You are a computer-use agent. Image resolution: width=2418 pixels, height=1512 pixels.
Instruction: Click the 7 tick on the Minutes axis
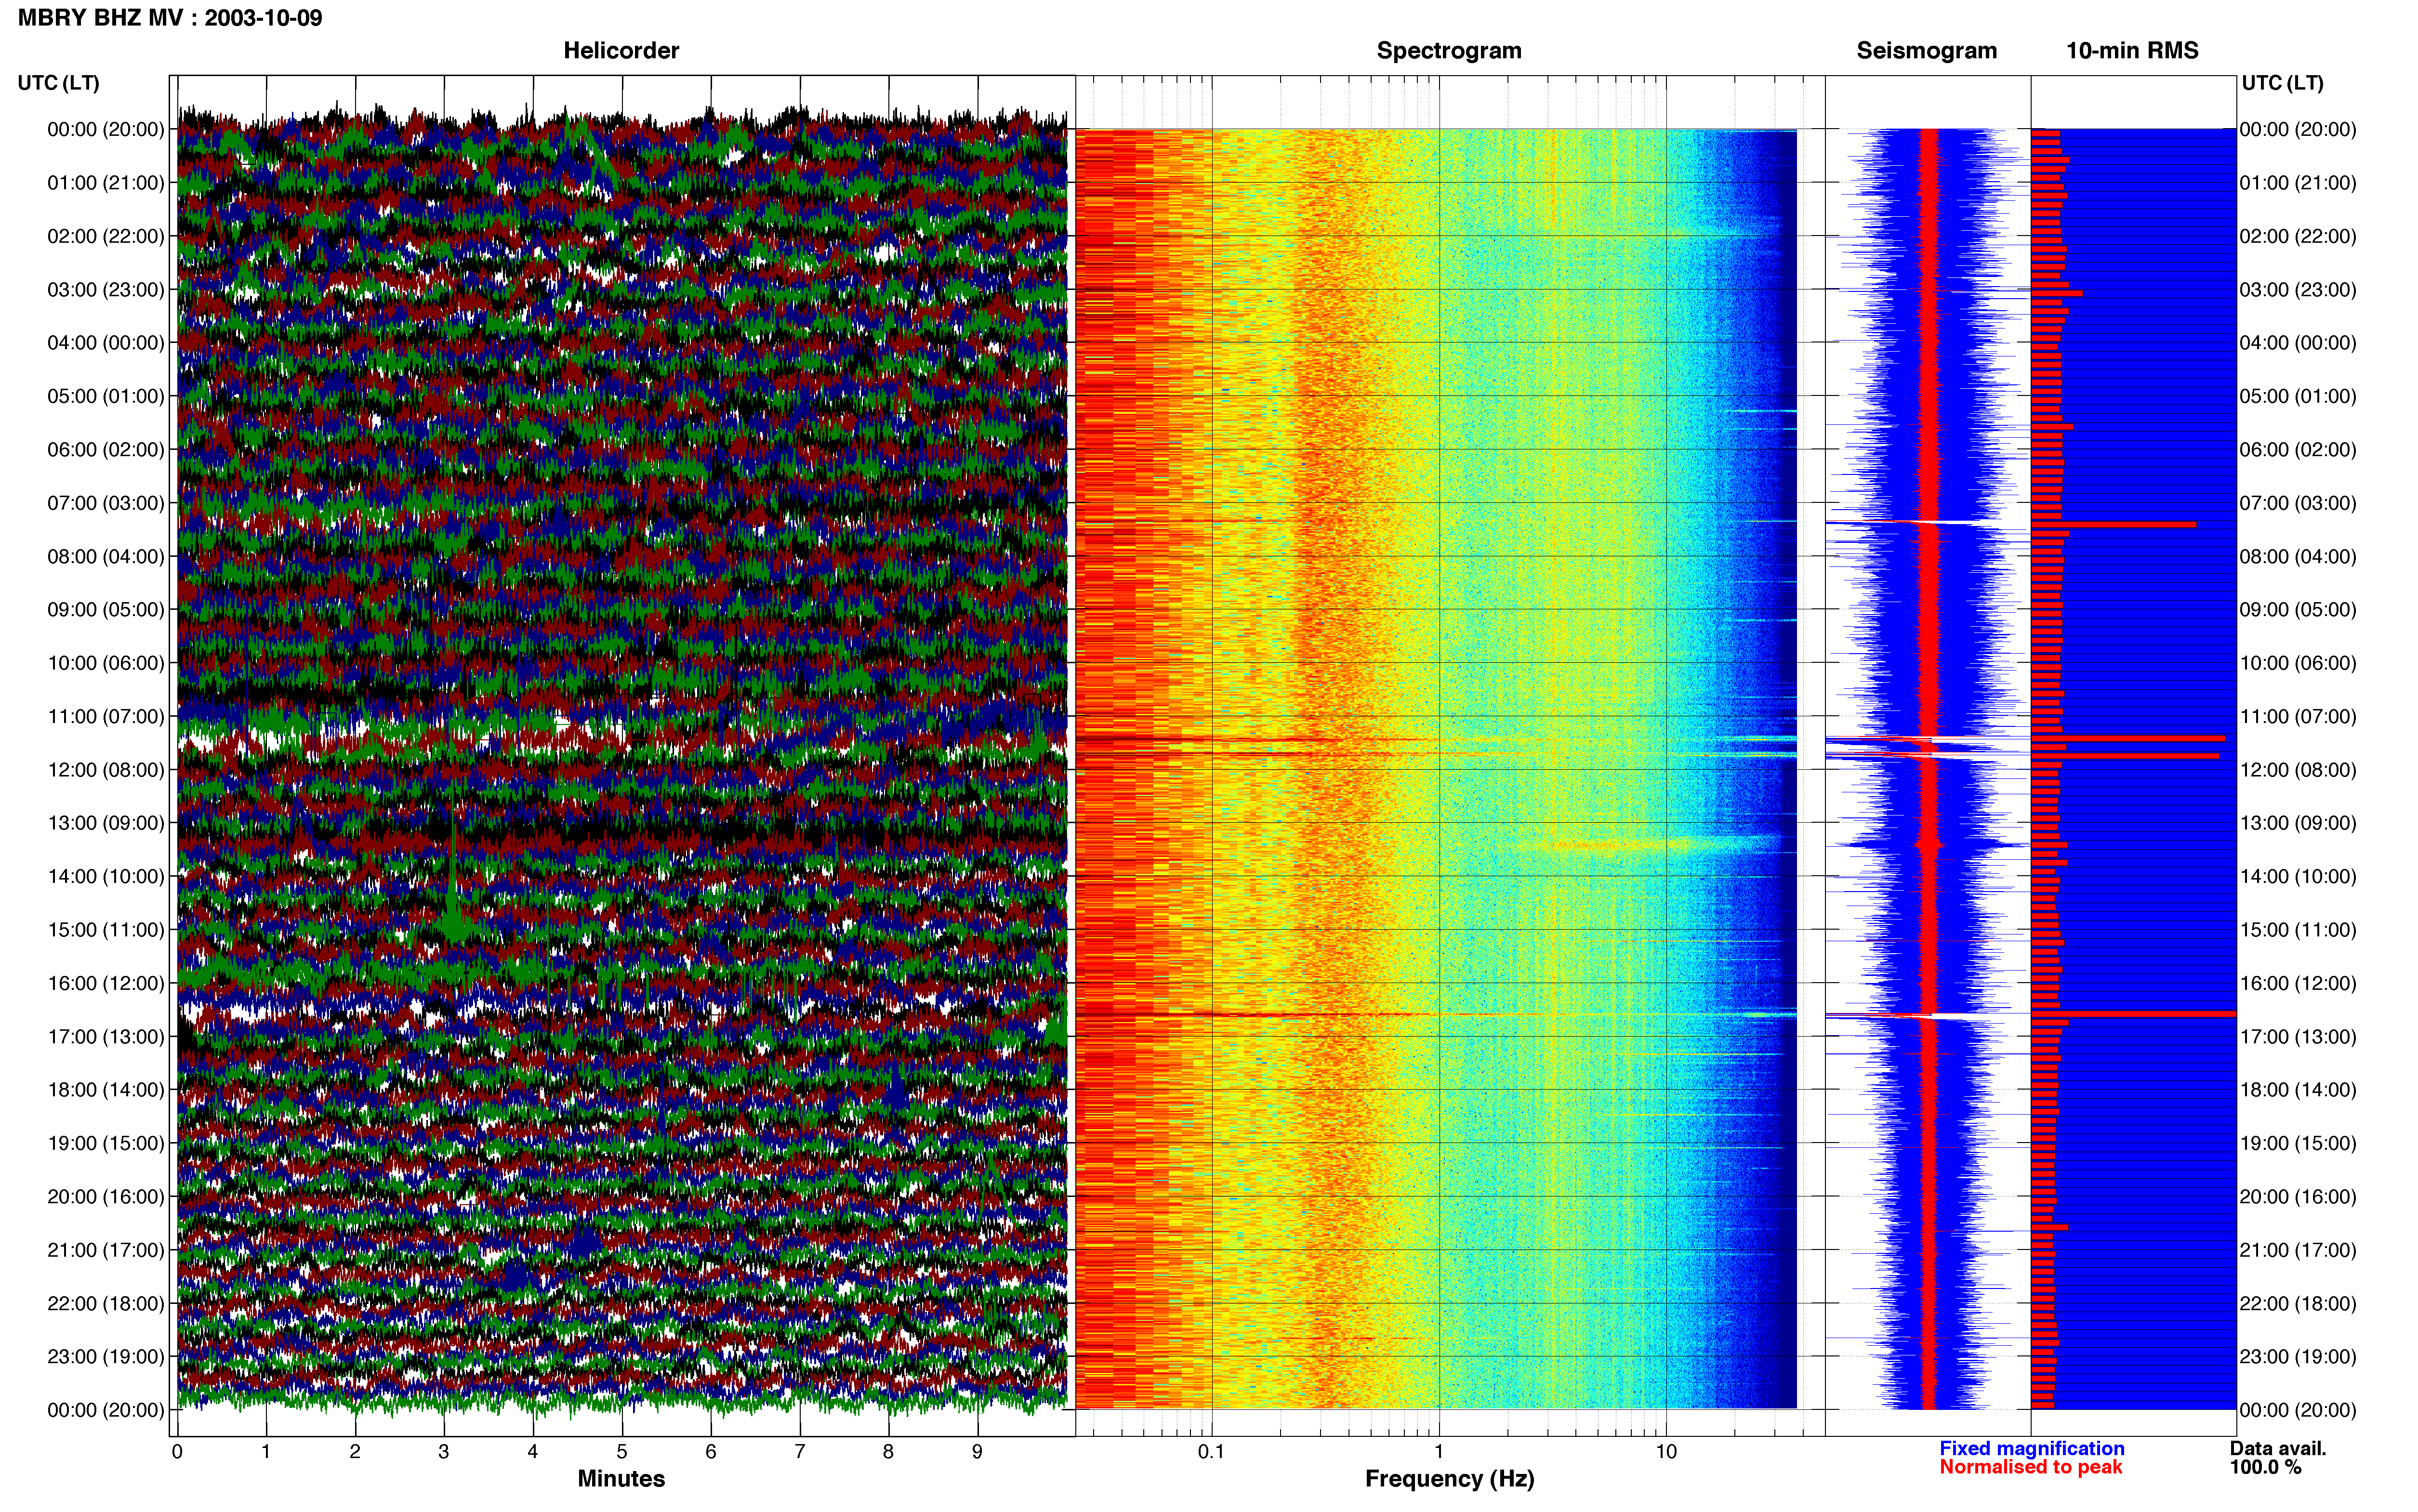[800, 1451]
